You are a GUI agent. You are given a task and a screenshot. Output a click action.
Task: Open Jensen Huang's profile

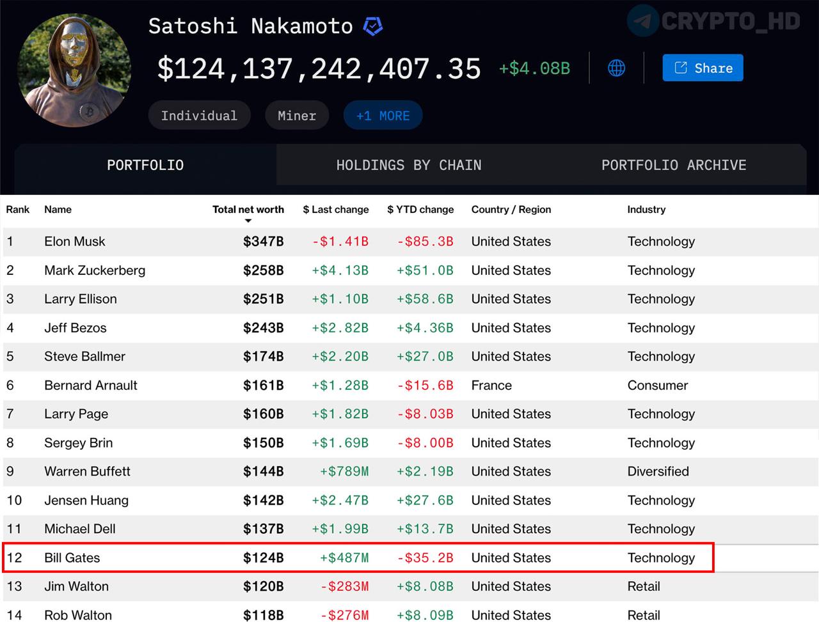[x=86, y=501]
